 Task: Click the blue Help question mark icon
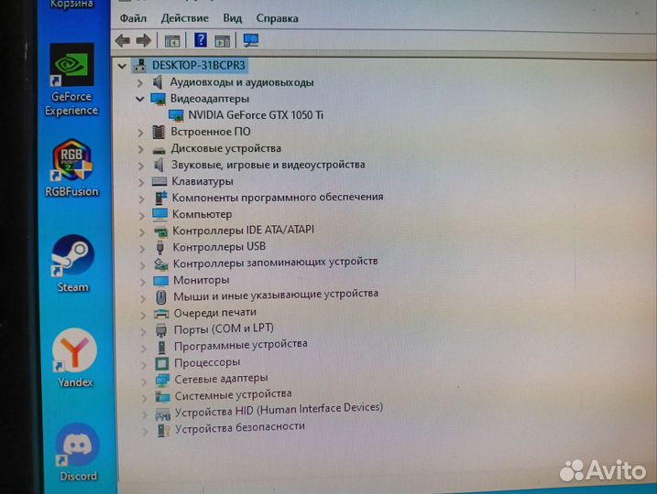click(x=200, y=40)
